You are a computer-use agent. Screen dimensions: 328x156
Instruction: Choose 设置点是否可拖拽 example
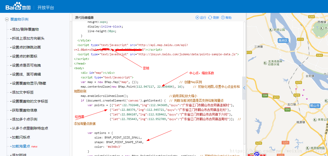tap(26, 65)
